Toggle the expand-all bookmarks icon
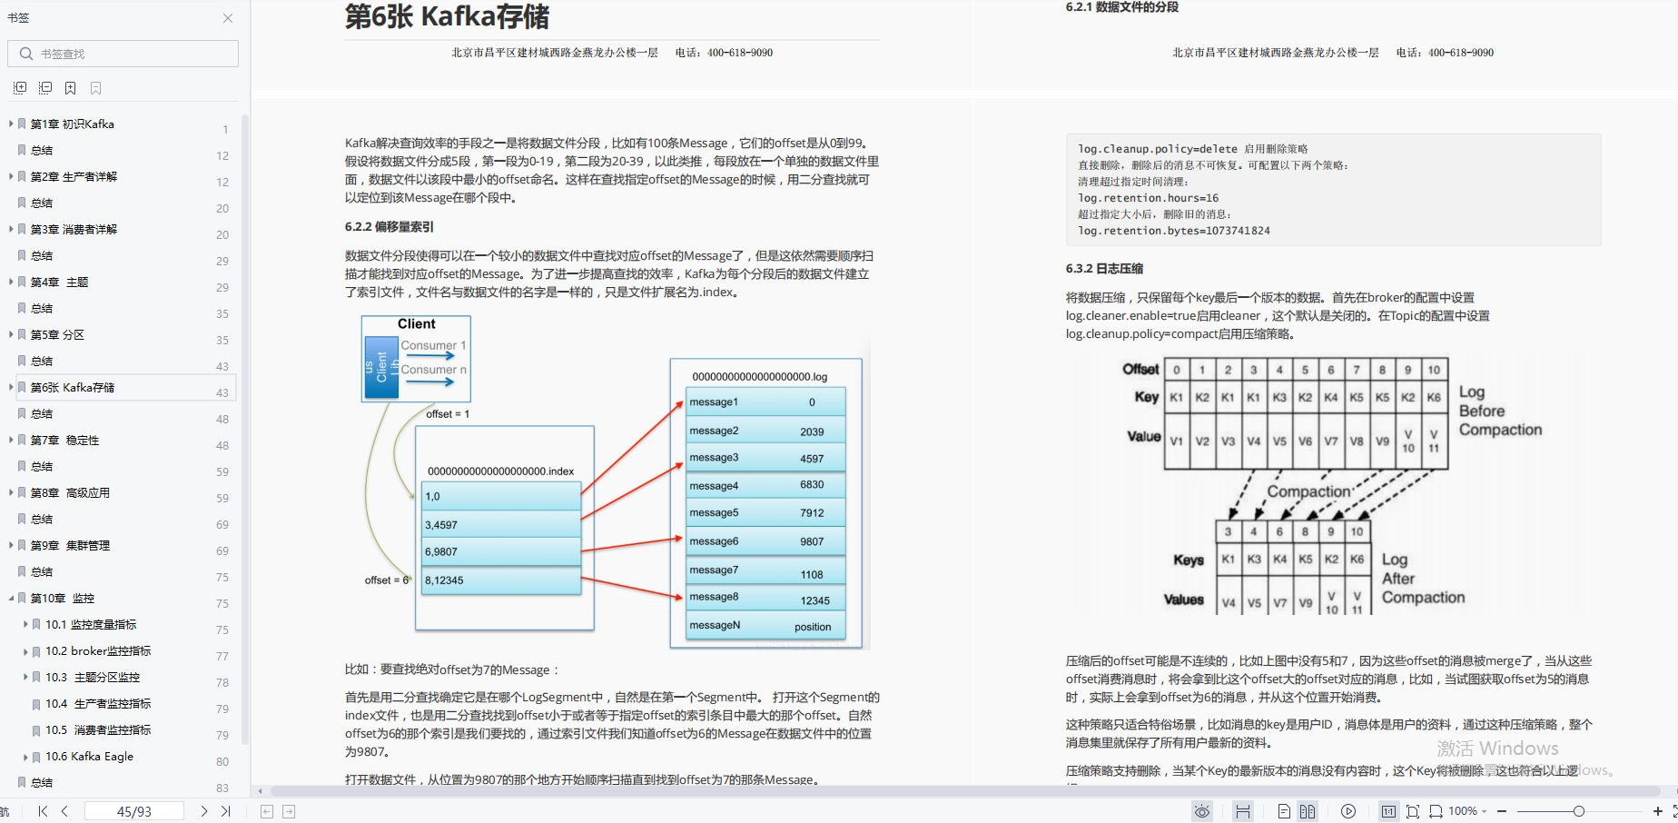Screen dimensions: 1678x823 coord(20,87)
